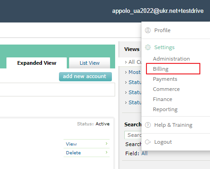Open Finance settings

pos(163,99)
